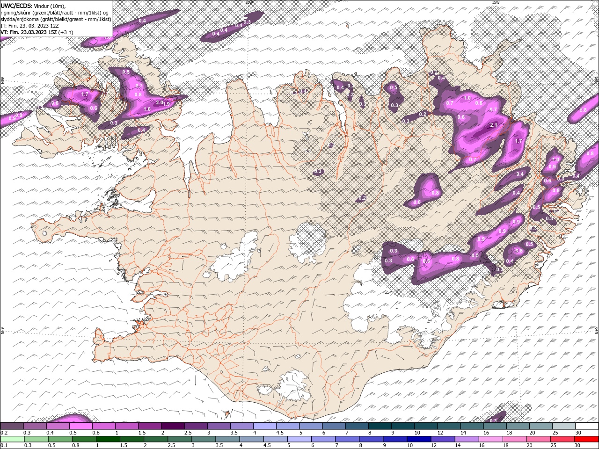The width and height of the screenshot is (599, 449).
Task: Pick the snow legend swatch between 0.5 and 0.8
Action: (80, 426)
